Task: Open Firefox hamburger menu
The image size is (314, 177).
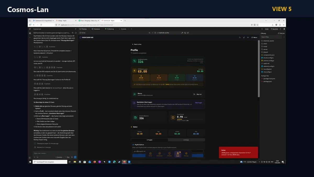Action: 284,25
